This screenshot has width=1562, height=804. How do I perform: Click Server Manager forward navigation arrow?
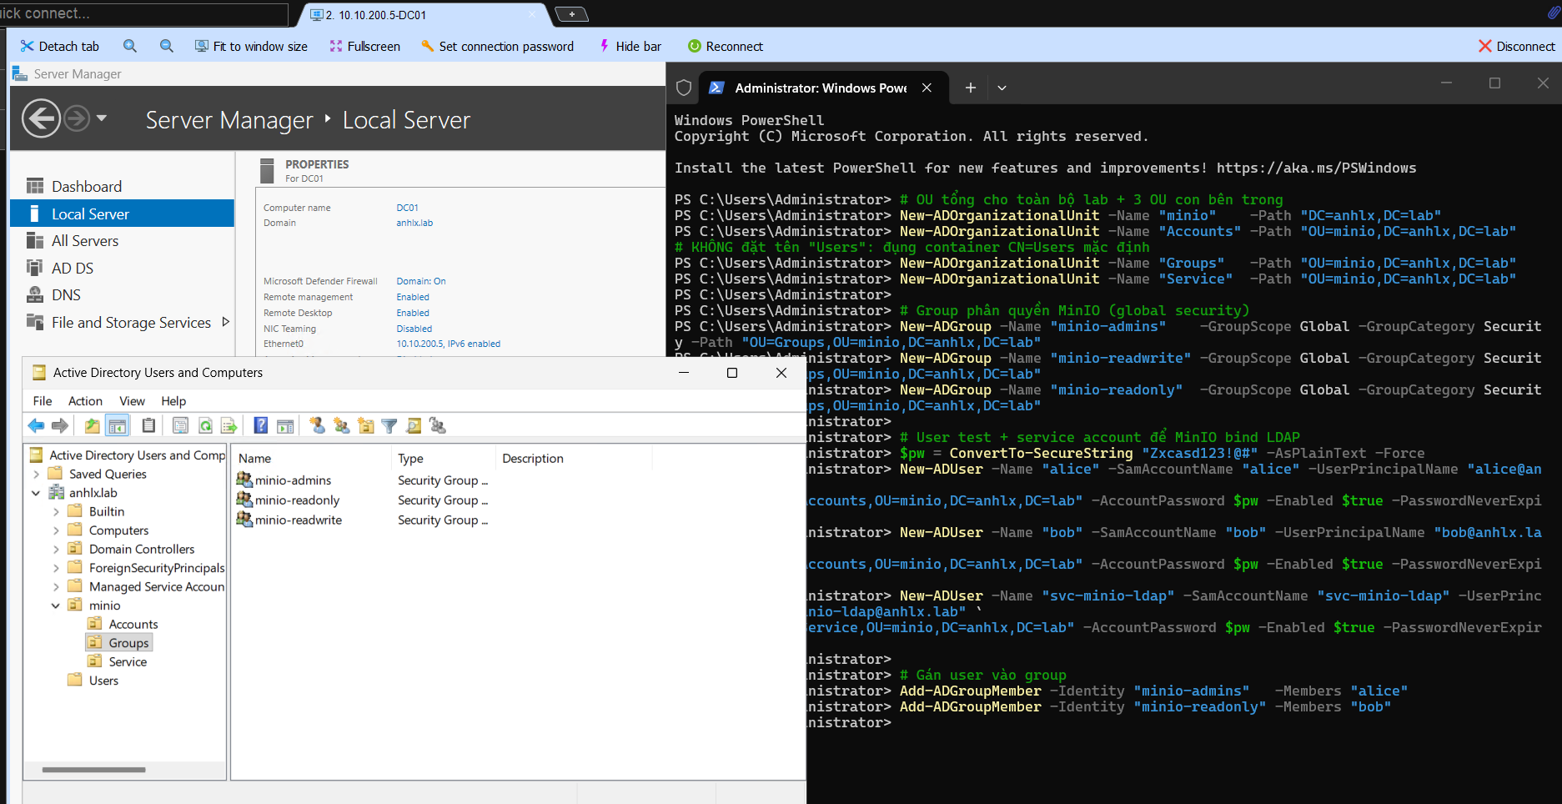[77, 118]
